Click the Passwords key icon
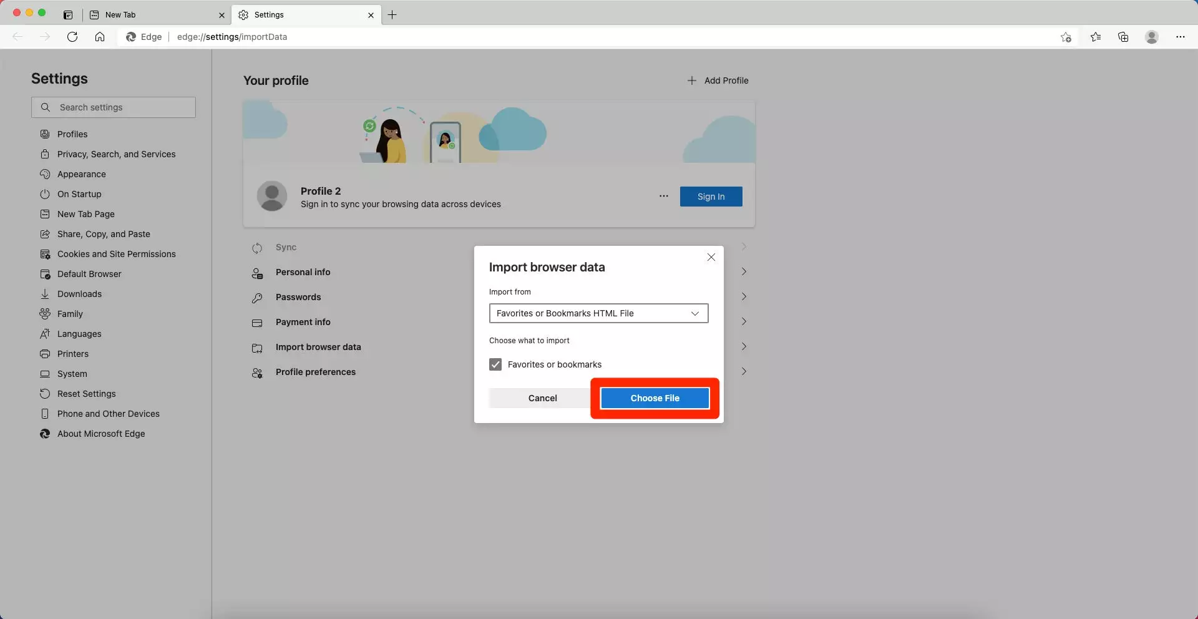Screen dimensions: 1198x619 click(x=257, y=298)
